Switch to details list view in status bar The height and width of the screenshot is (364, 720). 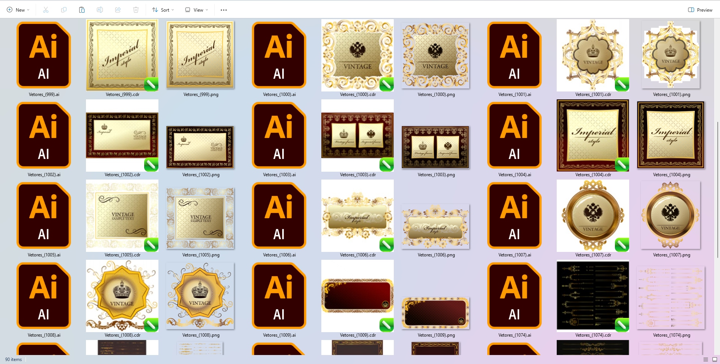click(x=705, y=360)
